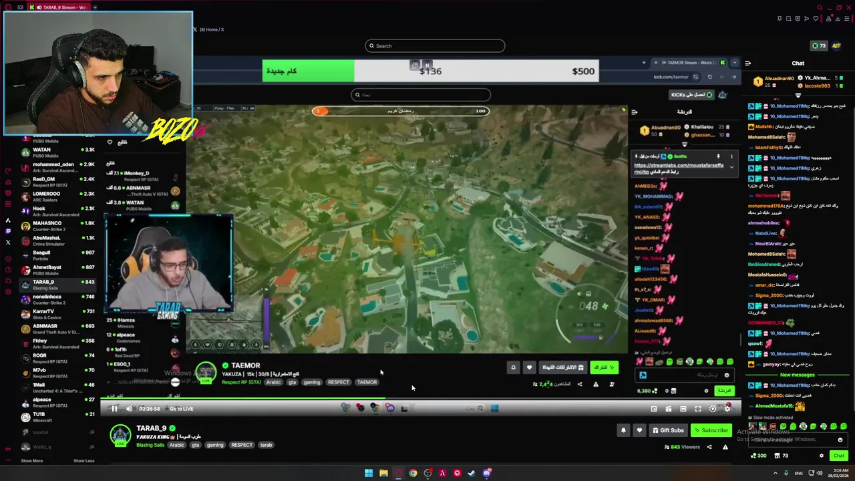
Task: Open the LOMEROOO channel in the sidebar
Action: tap(57, 196)
